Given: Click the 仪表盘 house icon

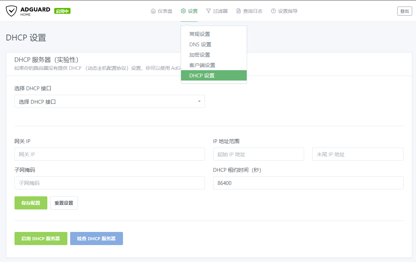Looking at the screenshot, I should click(153, 11).
